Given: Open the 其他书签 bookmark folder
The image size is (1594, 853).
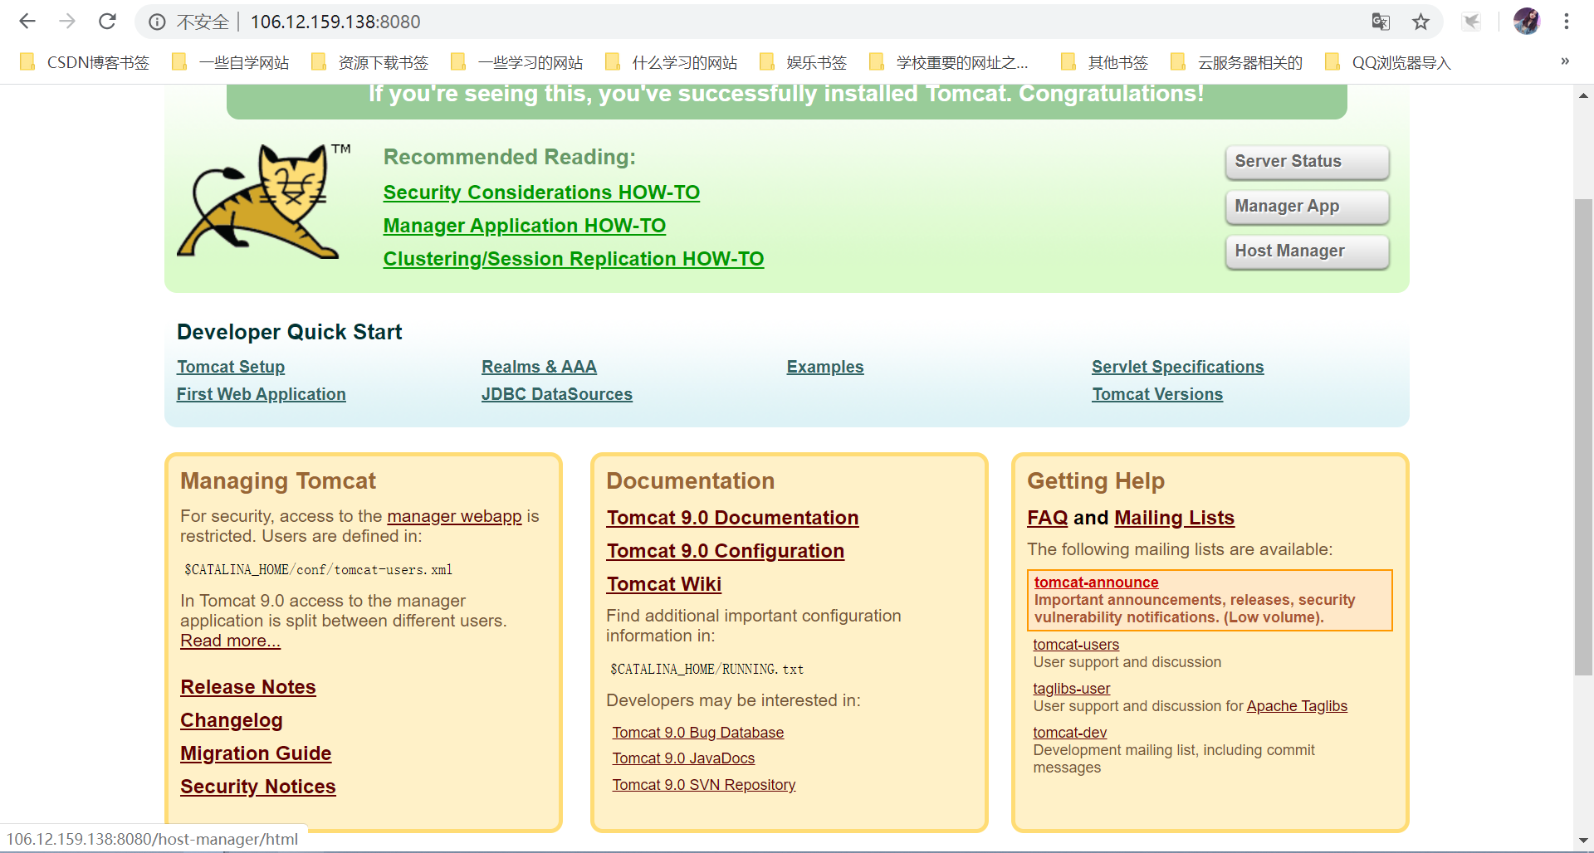Looking at the screenshot, I should pyautogui.click(x=1104, y=62).
